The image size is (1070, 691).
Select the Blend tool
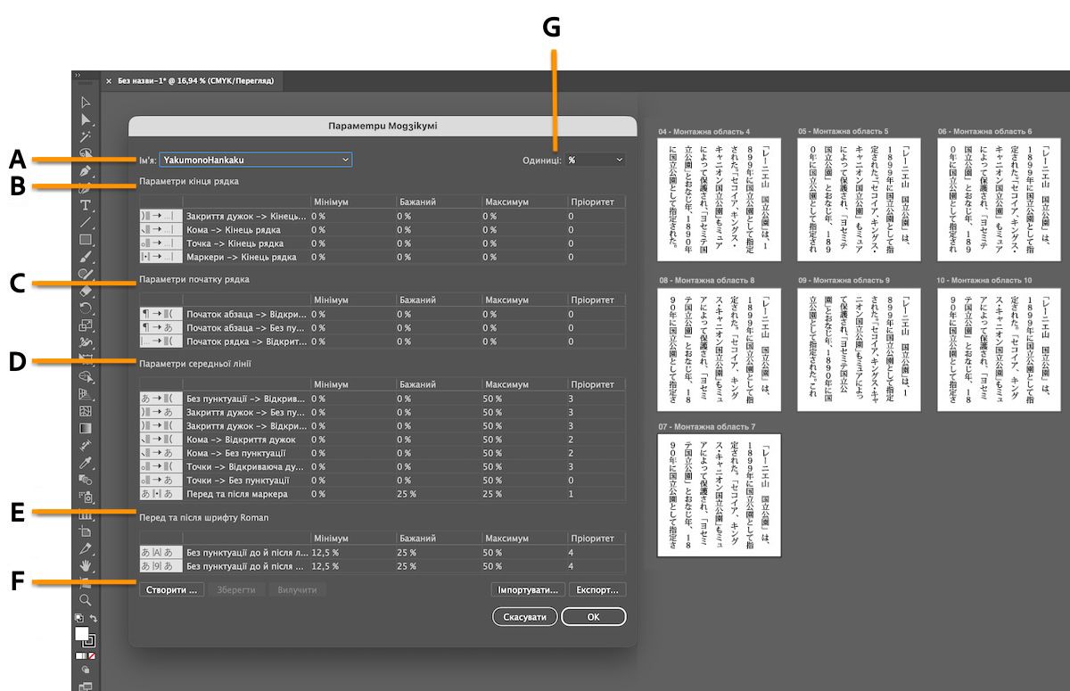(86, 480)
